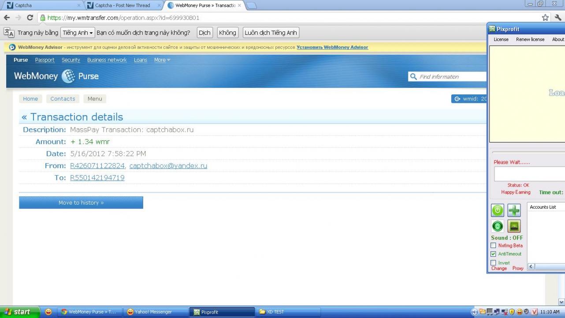The height and width of the screenshot is (318, 565).
Task: Show hidden tray icons with the arrow
Action: tap(474, 312)
